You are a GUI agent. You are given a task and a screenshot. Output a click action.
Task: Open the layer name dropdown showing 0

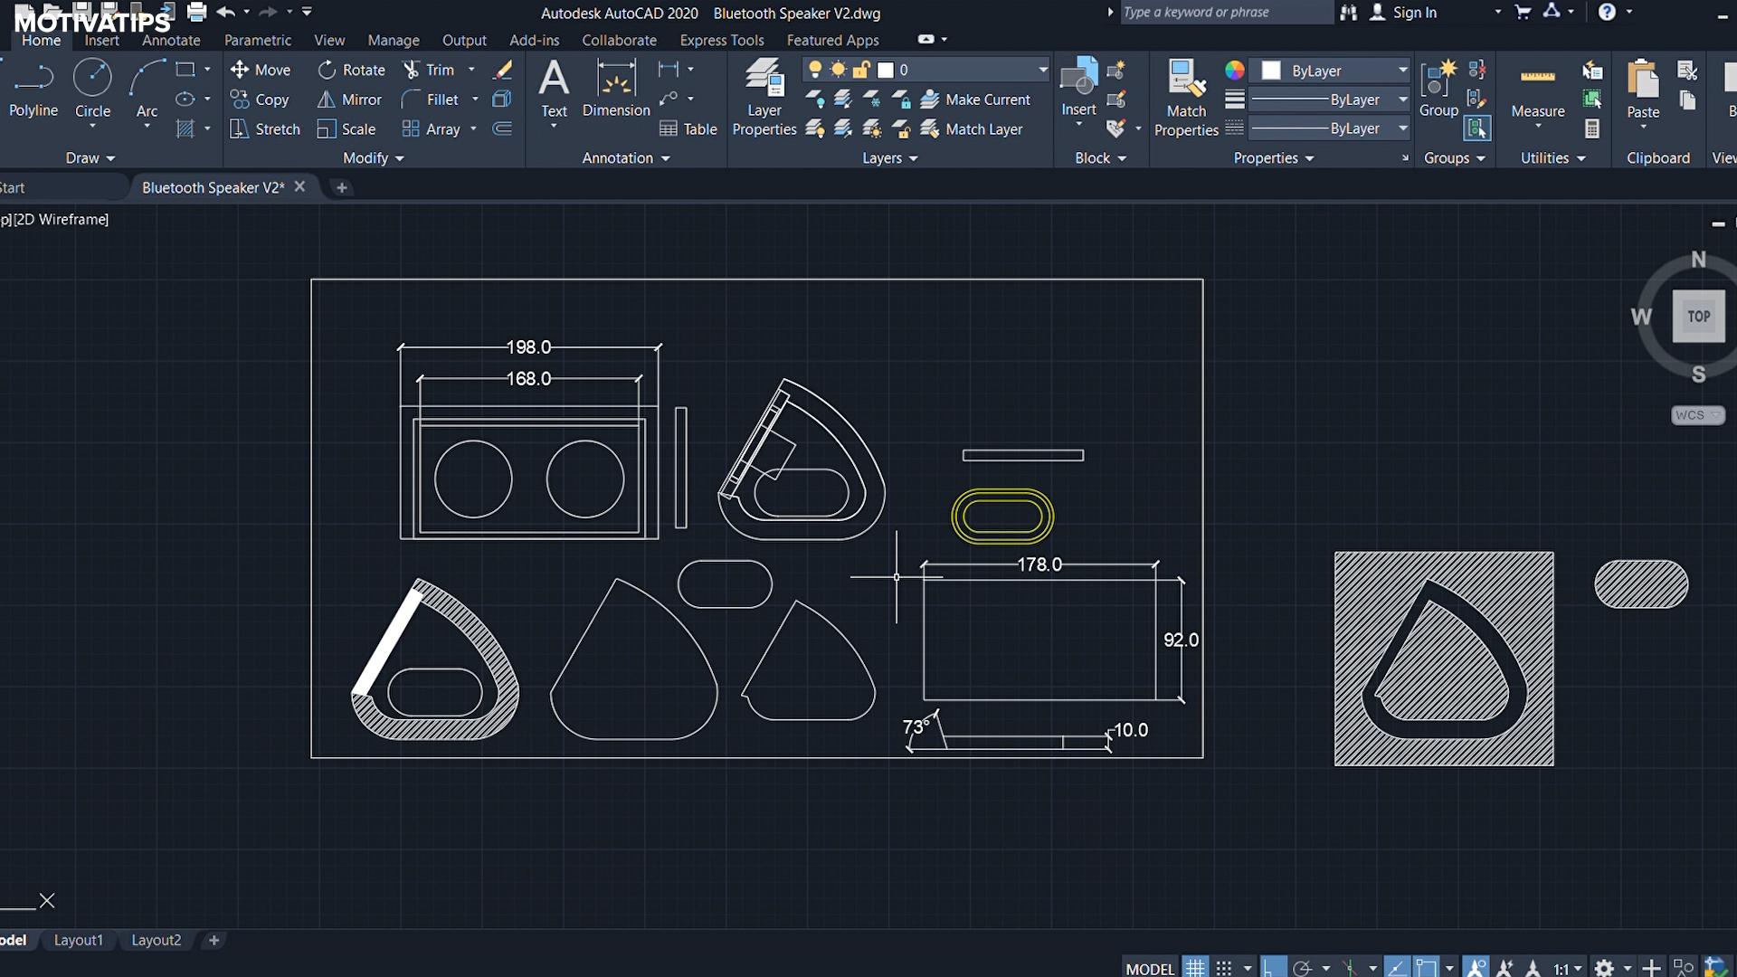(x=1042, y=70)
